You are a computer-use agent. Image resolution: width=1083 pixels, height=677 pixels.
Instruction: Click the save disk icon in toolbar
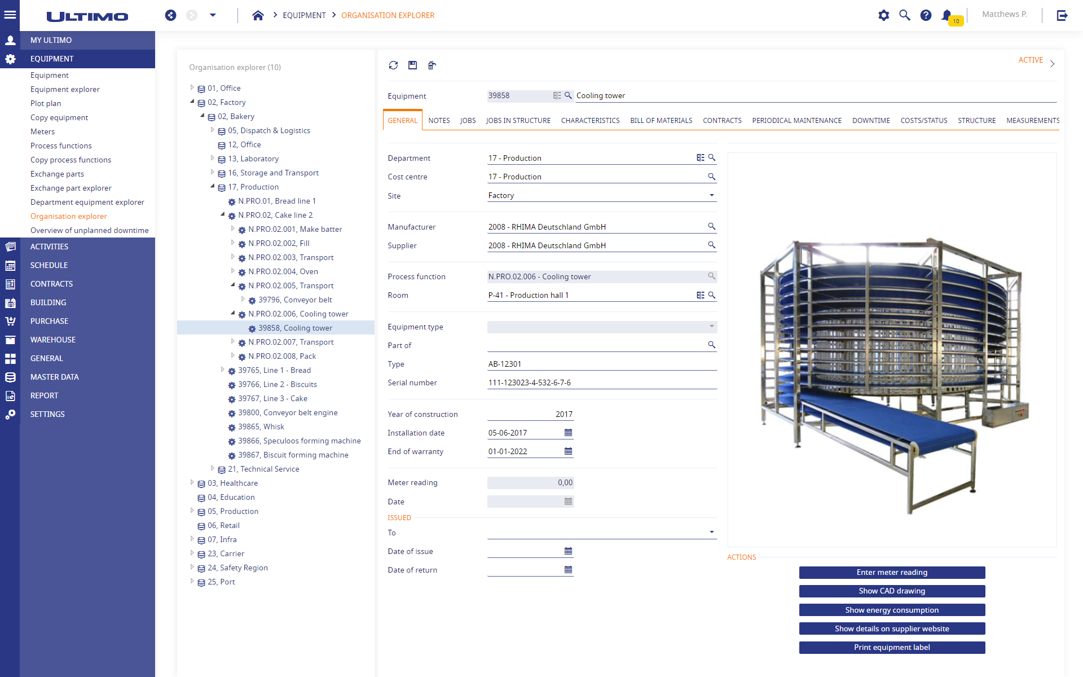point(413,65)
